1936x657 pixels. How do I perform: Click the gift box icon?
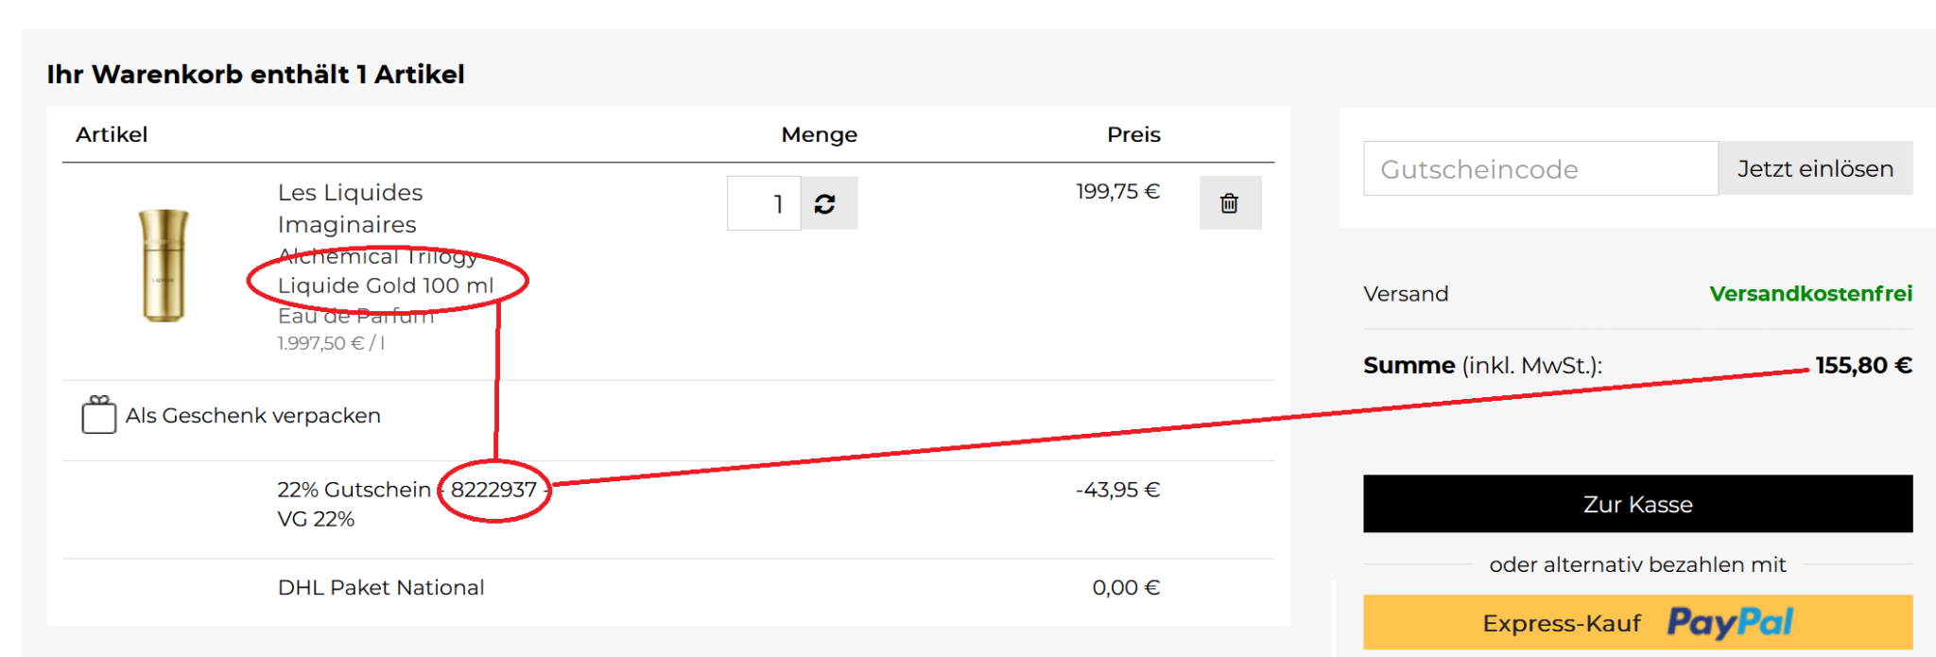coord(98,415)
